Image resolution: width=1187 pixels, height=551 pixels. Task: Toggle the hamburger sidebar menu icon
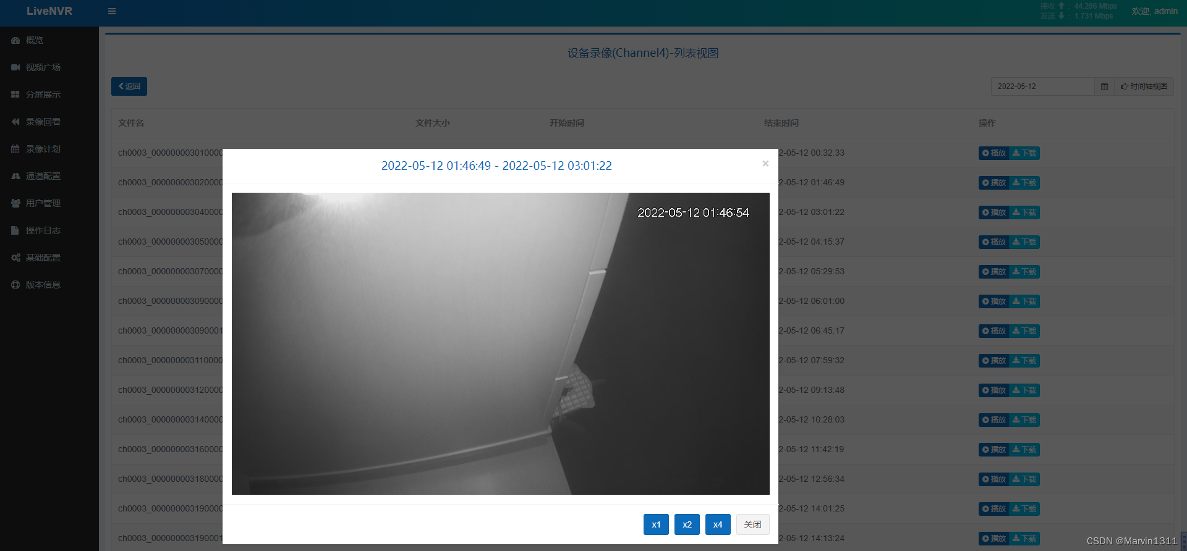click(x=112, y=11)
